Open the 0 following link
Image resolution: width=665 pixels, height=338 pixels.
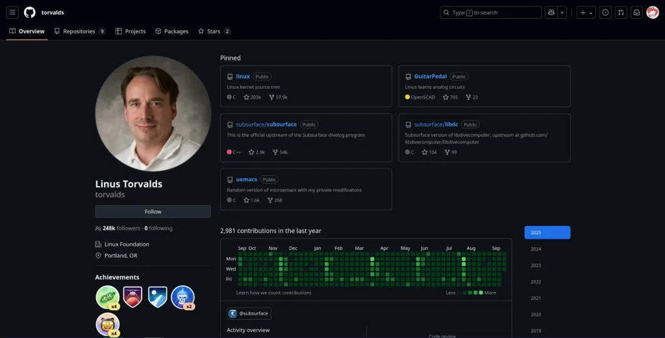pos(158,228)
